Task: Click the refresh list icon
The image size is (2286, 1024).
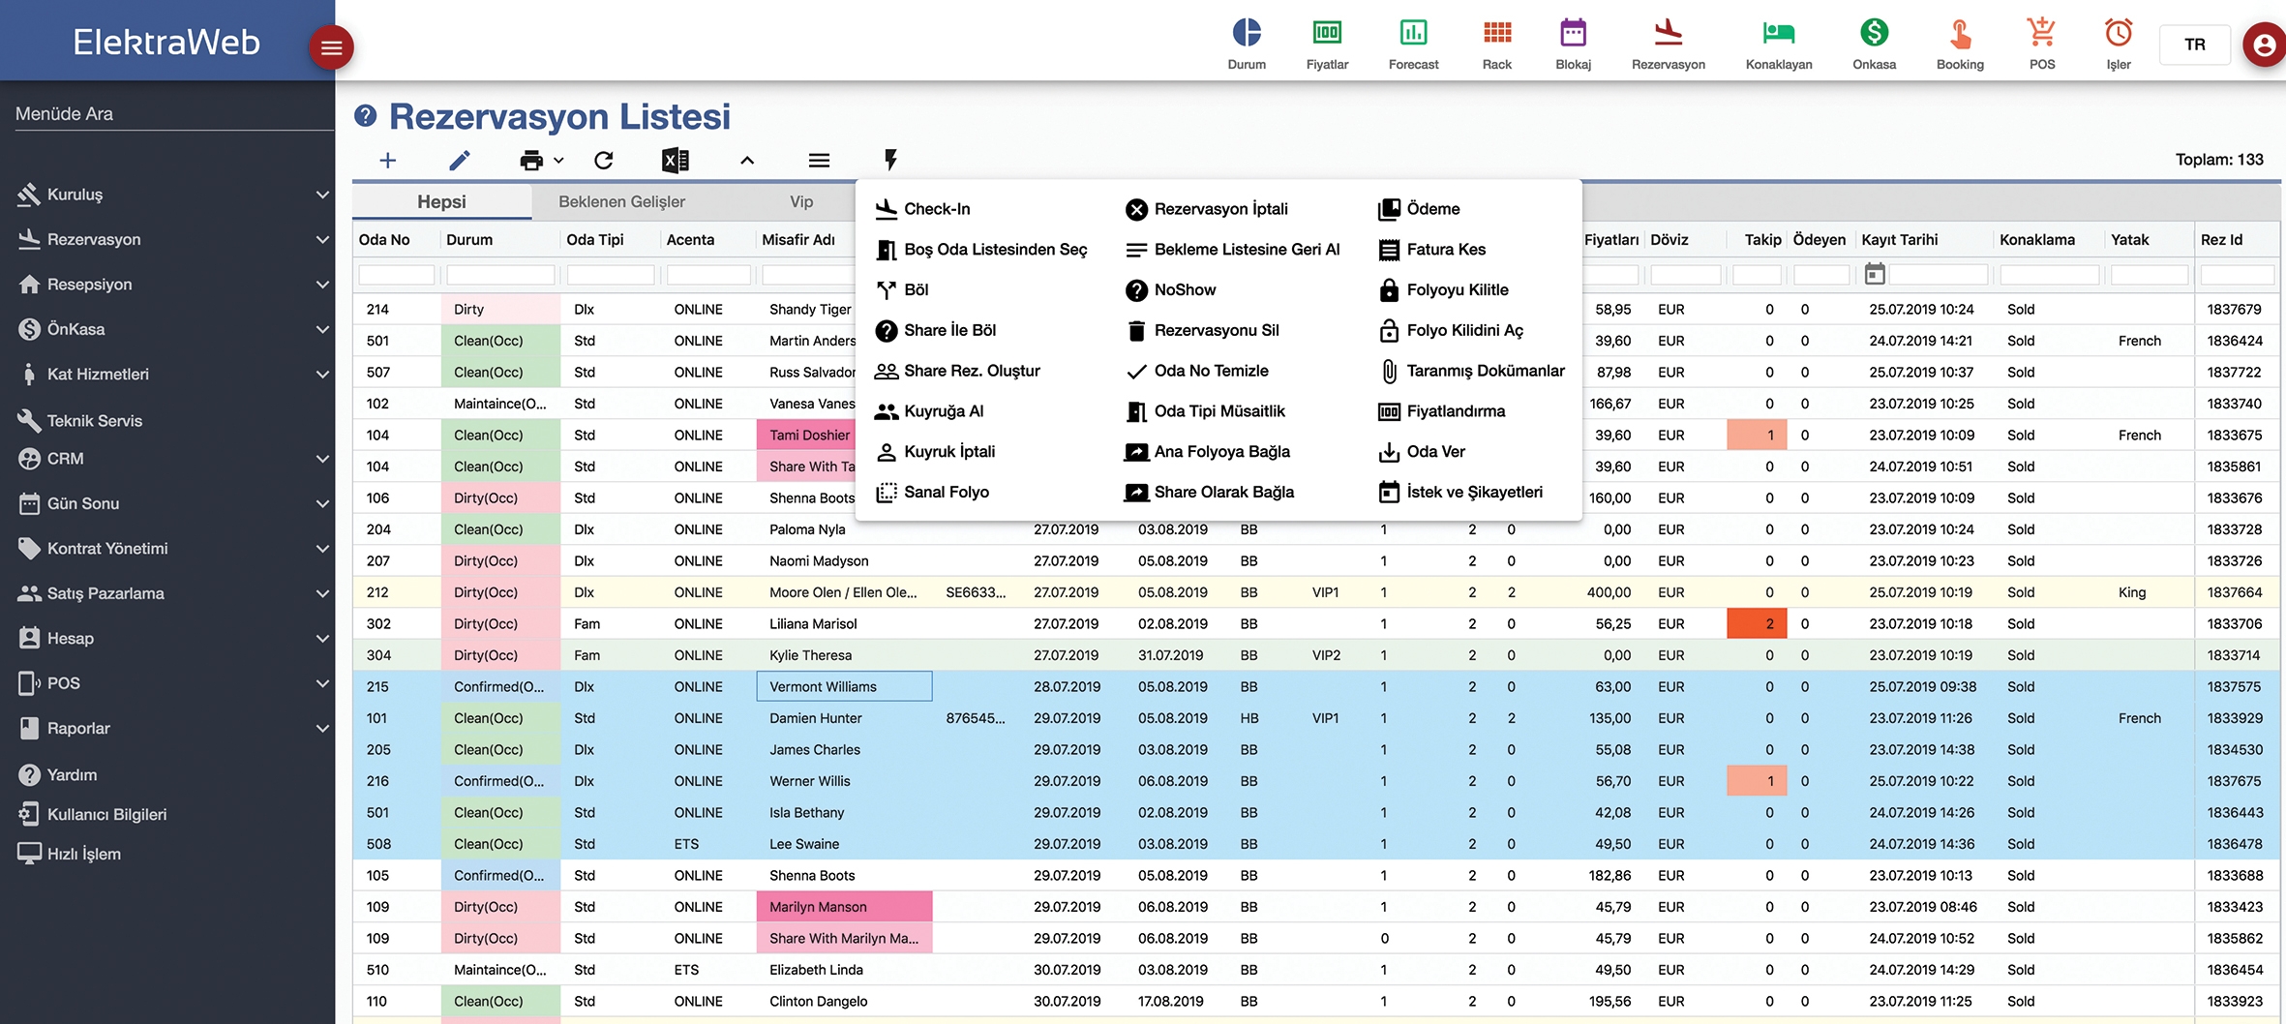Action: pyautogui.click(x=604, y=161)
